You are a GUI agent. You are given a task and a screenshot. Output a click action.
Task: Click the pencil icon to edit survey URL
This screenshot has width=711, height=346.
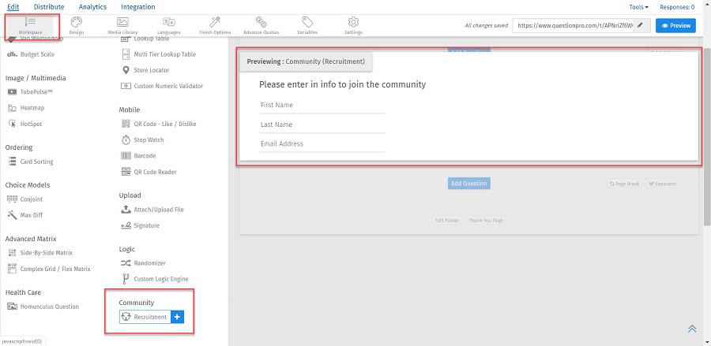click(x=640, y=25)
